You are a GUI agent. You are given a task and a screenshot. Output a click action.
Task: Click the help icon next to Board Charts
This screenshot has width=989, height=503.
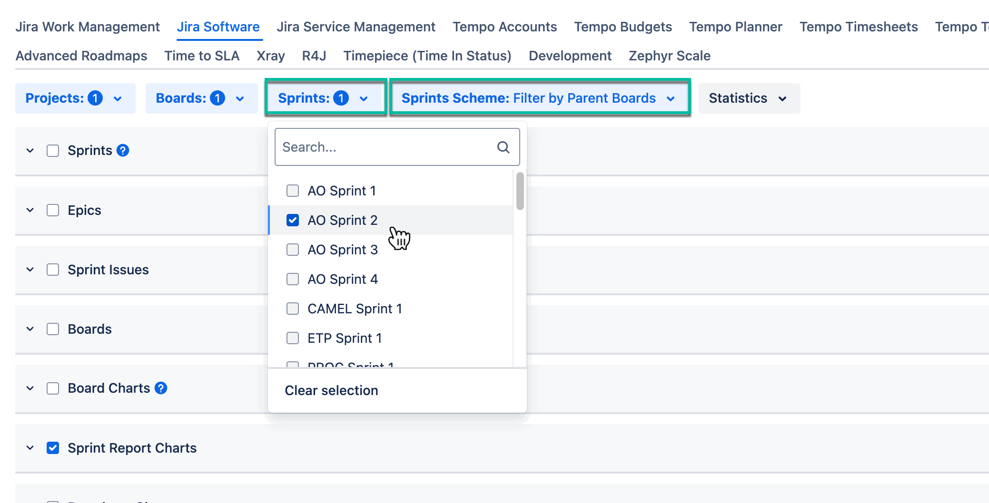coord(161,388)
